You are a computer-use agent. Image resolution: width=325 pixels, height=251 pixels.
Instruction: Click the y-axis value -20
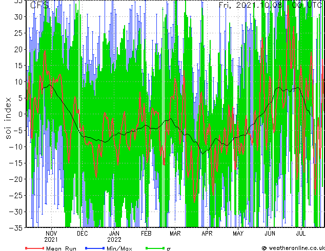[x=16, y=179]
